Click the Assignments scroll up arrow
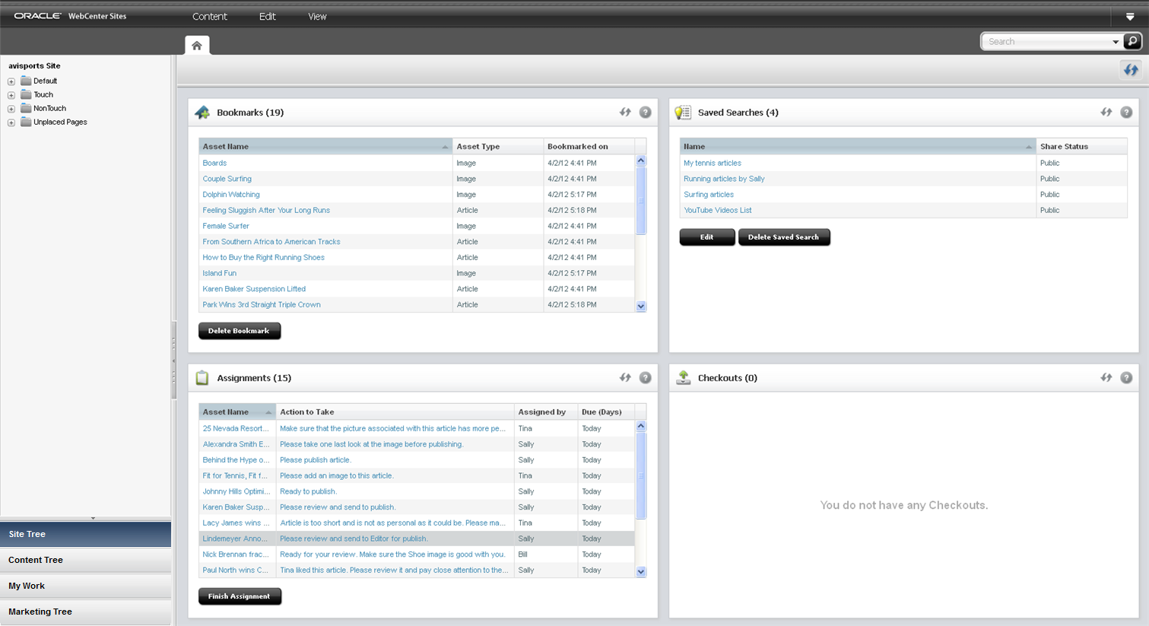The image size is (1149, 626). pos(641,426)
